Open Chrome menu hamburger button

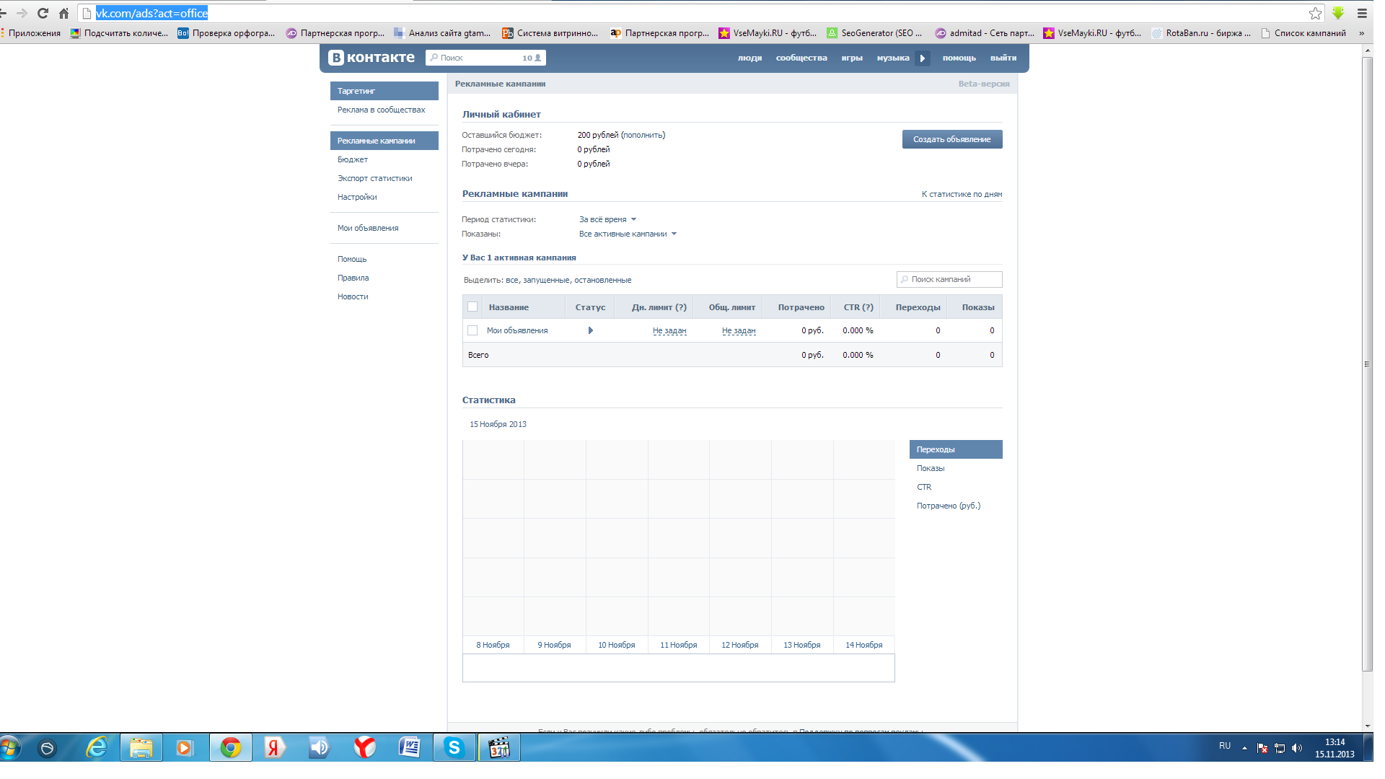[x=1362, y=13]
